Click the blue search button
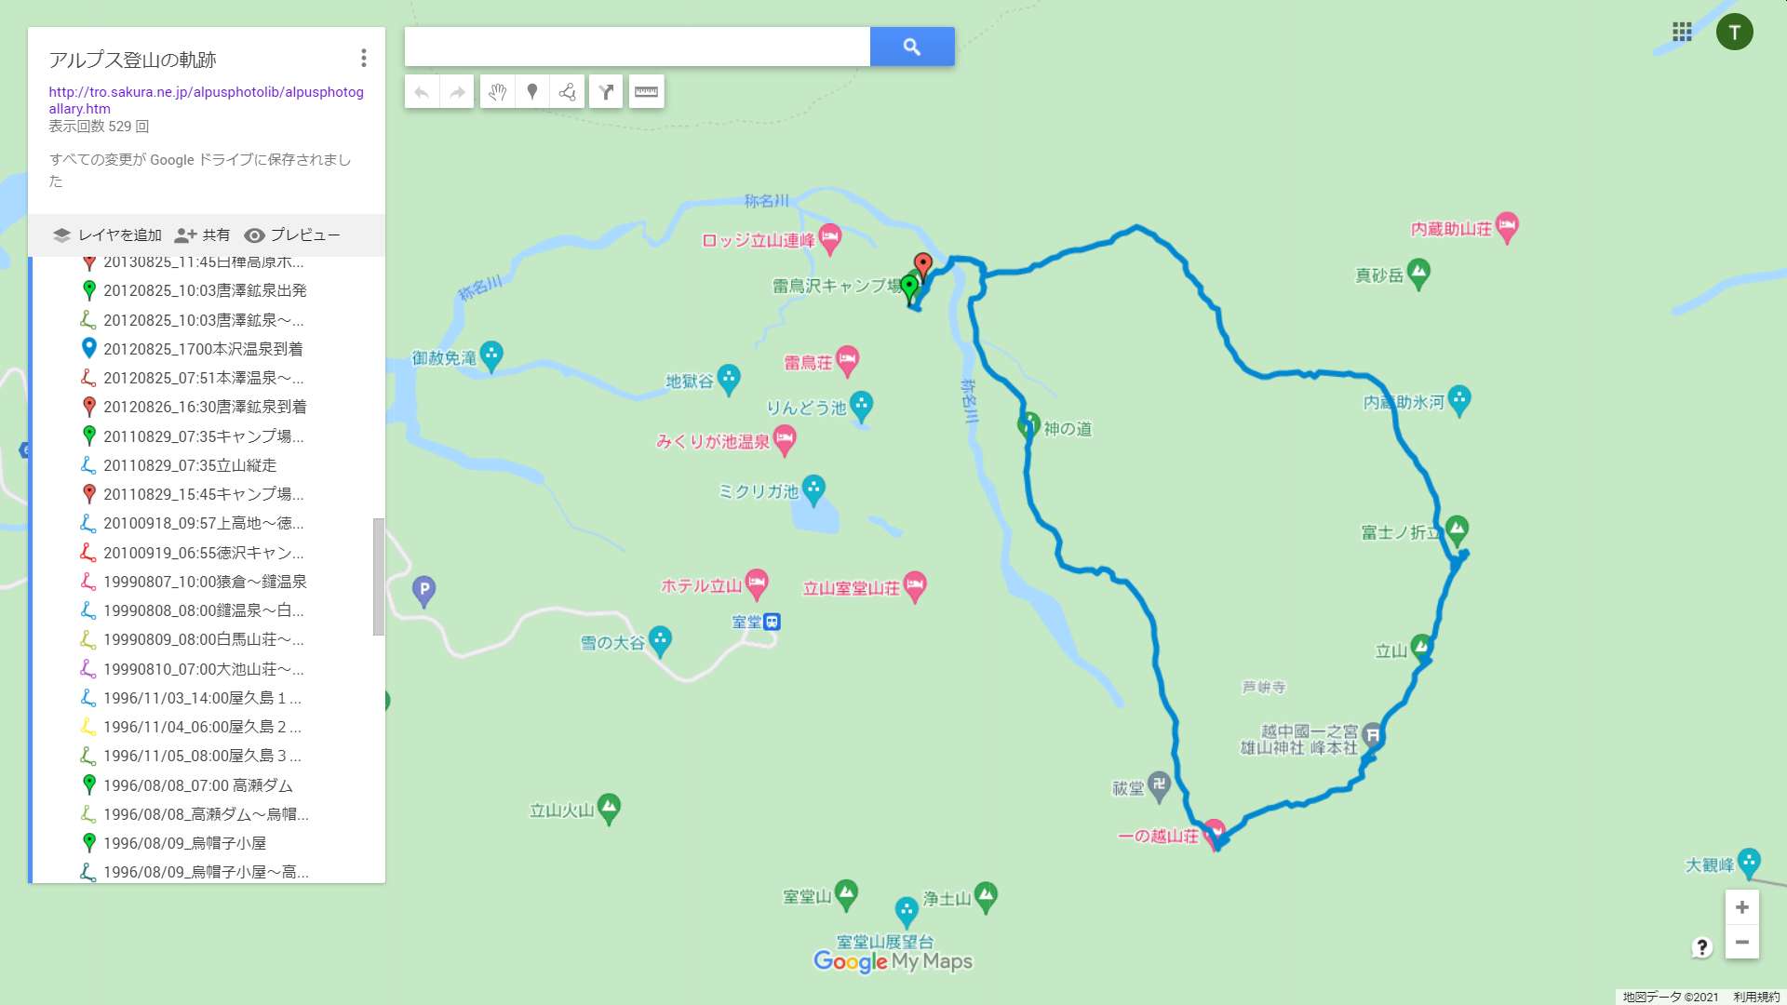The image size is (1787, 1005). click(x=911, y=47)
